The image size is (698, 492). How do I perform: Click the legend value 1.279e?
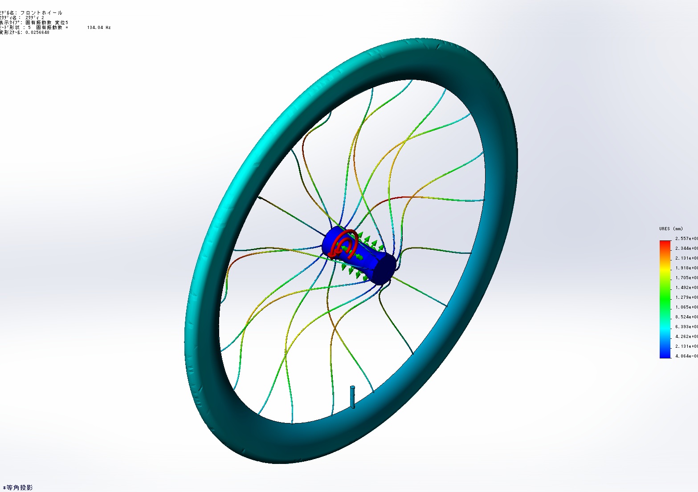pos(686,297)
